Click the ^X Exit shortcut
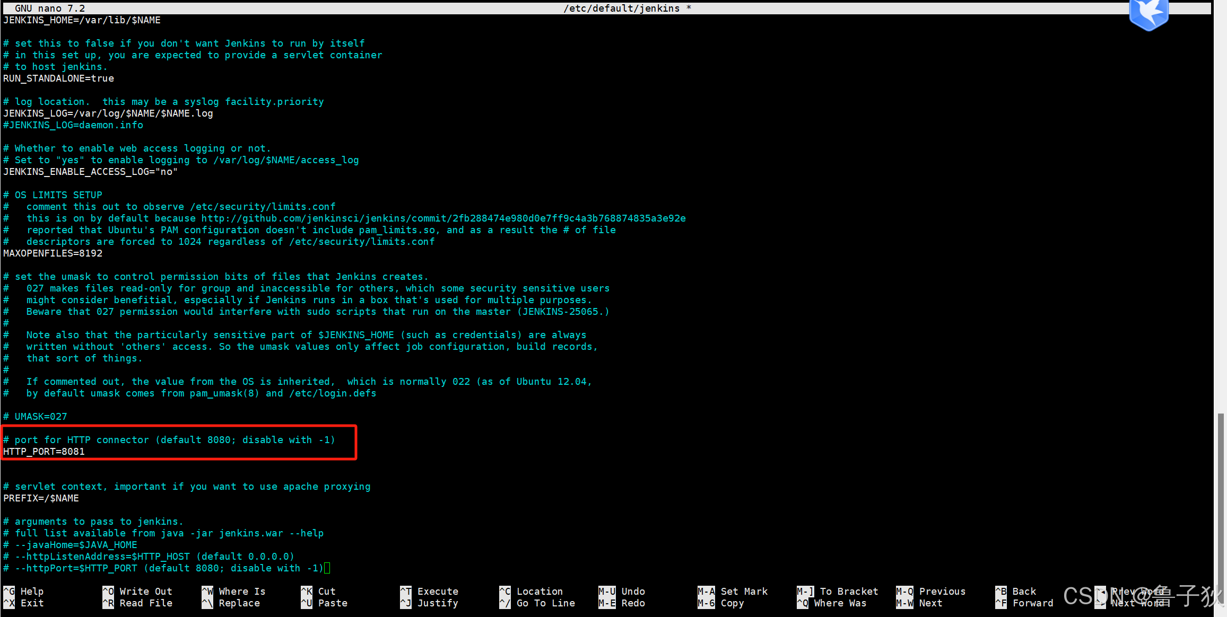Image resolution: width=1227 pixels, height=617 pixels. (24, 603)
